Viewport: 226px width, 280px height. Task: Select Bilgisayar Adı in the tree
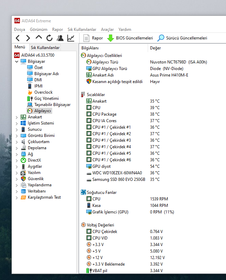click(46, 74)
